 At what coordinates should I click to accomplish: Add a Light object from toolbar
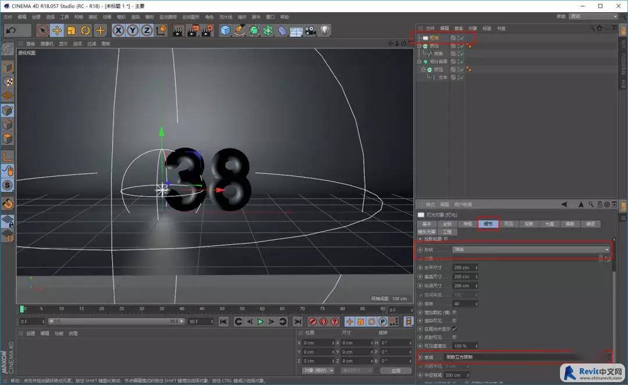(x=325, y=30)
